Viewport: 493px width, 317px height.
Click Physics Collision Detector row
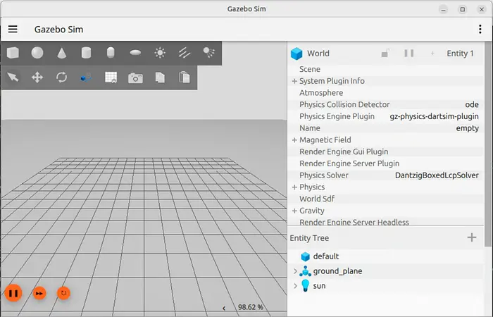[x=386, y=104]
